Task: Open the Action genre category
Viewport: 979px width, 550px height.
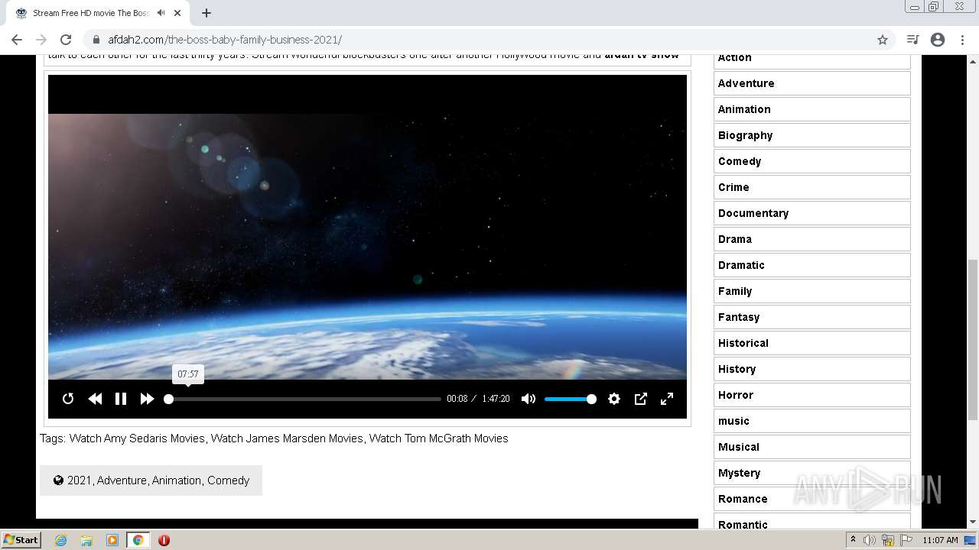Action: (812, 58)
